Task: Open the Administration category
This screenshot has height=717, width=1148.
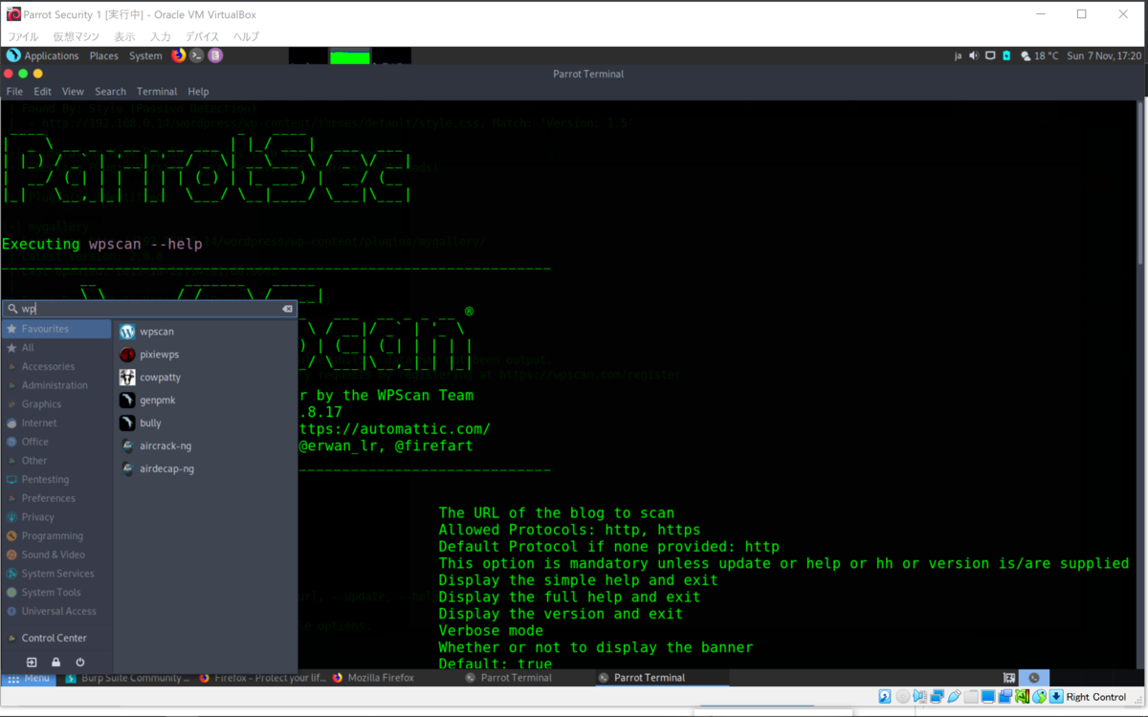Action: coord(56,385)
